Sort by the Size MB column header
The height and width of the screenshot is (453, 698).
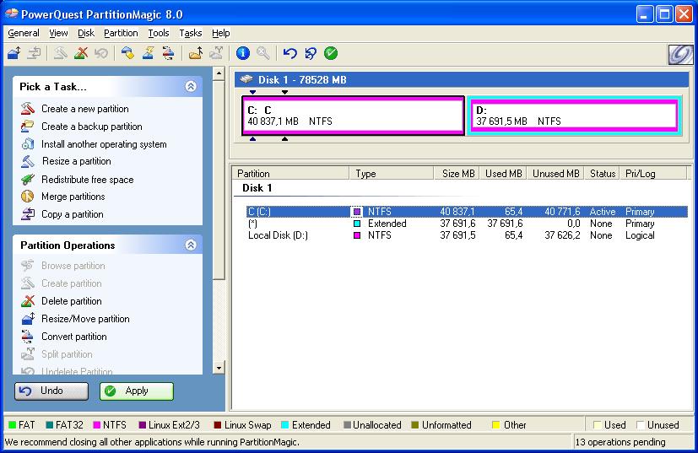457,174
